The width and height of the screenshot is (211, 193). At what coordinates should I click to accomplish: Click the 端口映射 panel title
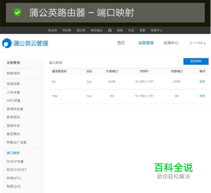coord(56,63)
